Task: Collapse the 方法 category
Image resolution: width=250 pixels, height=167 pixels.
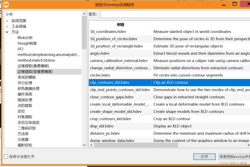Action: pos(7,32)
